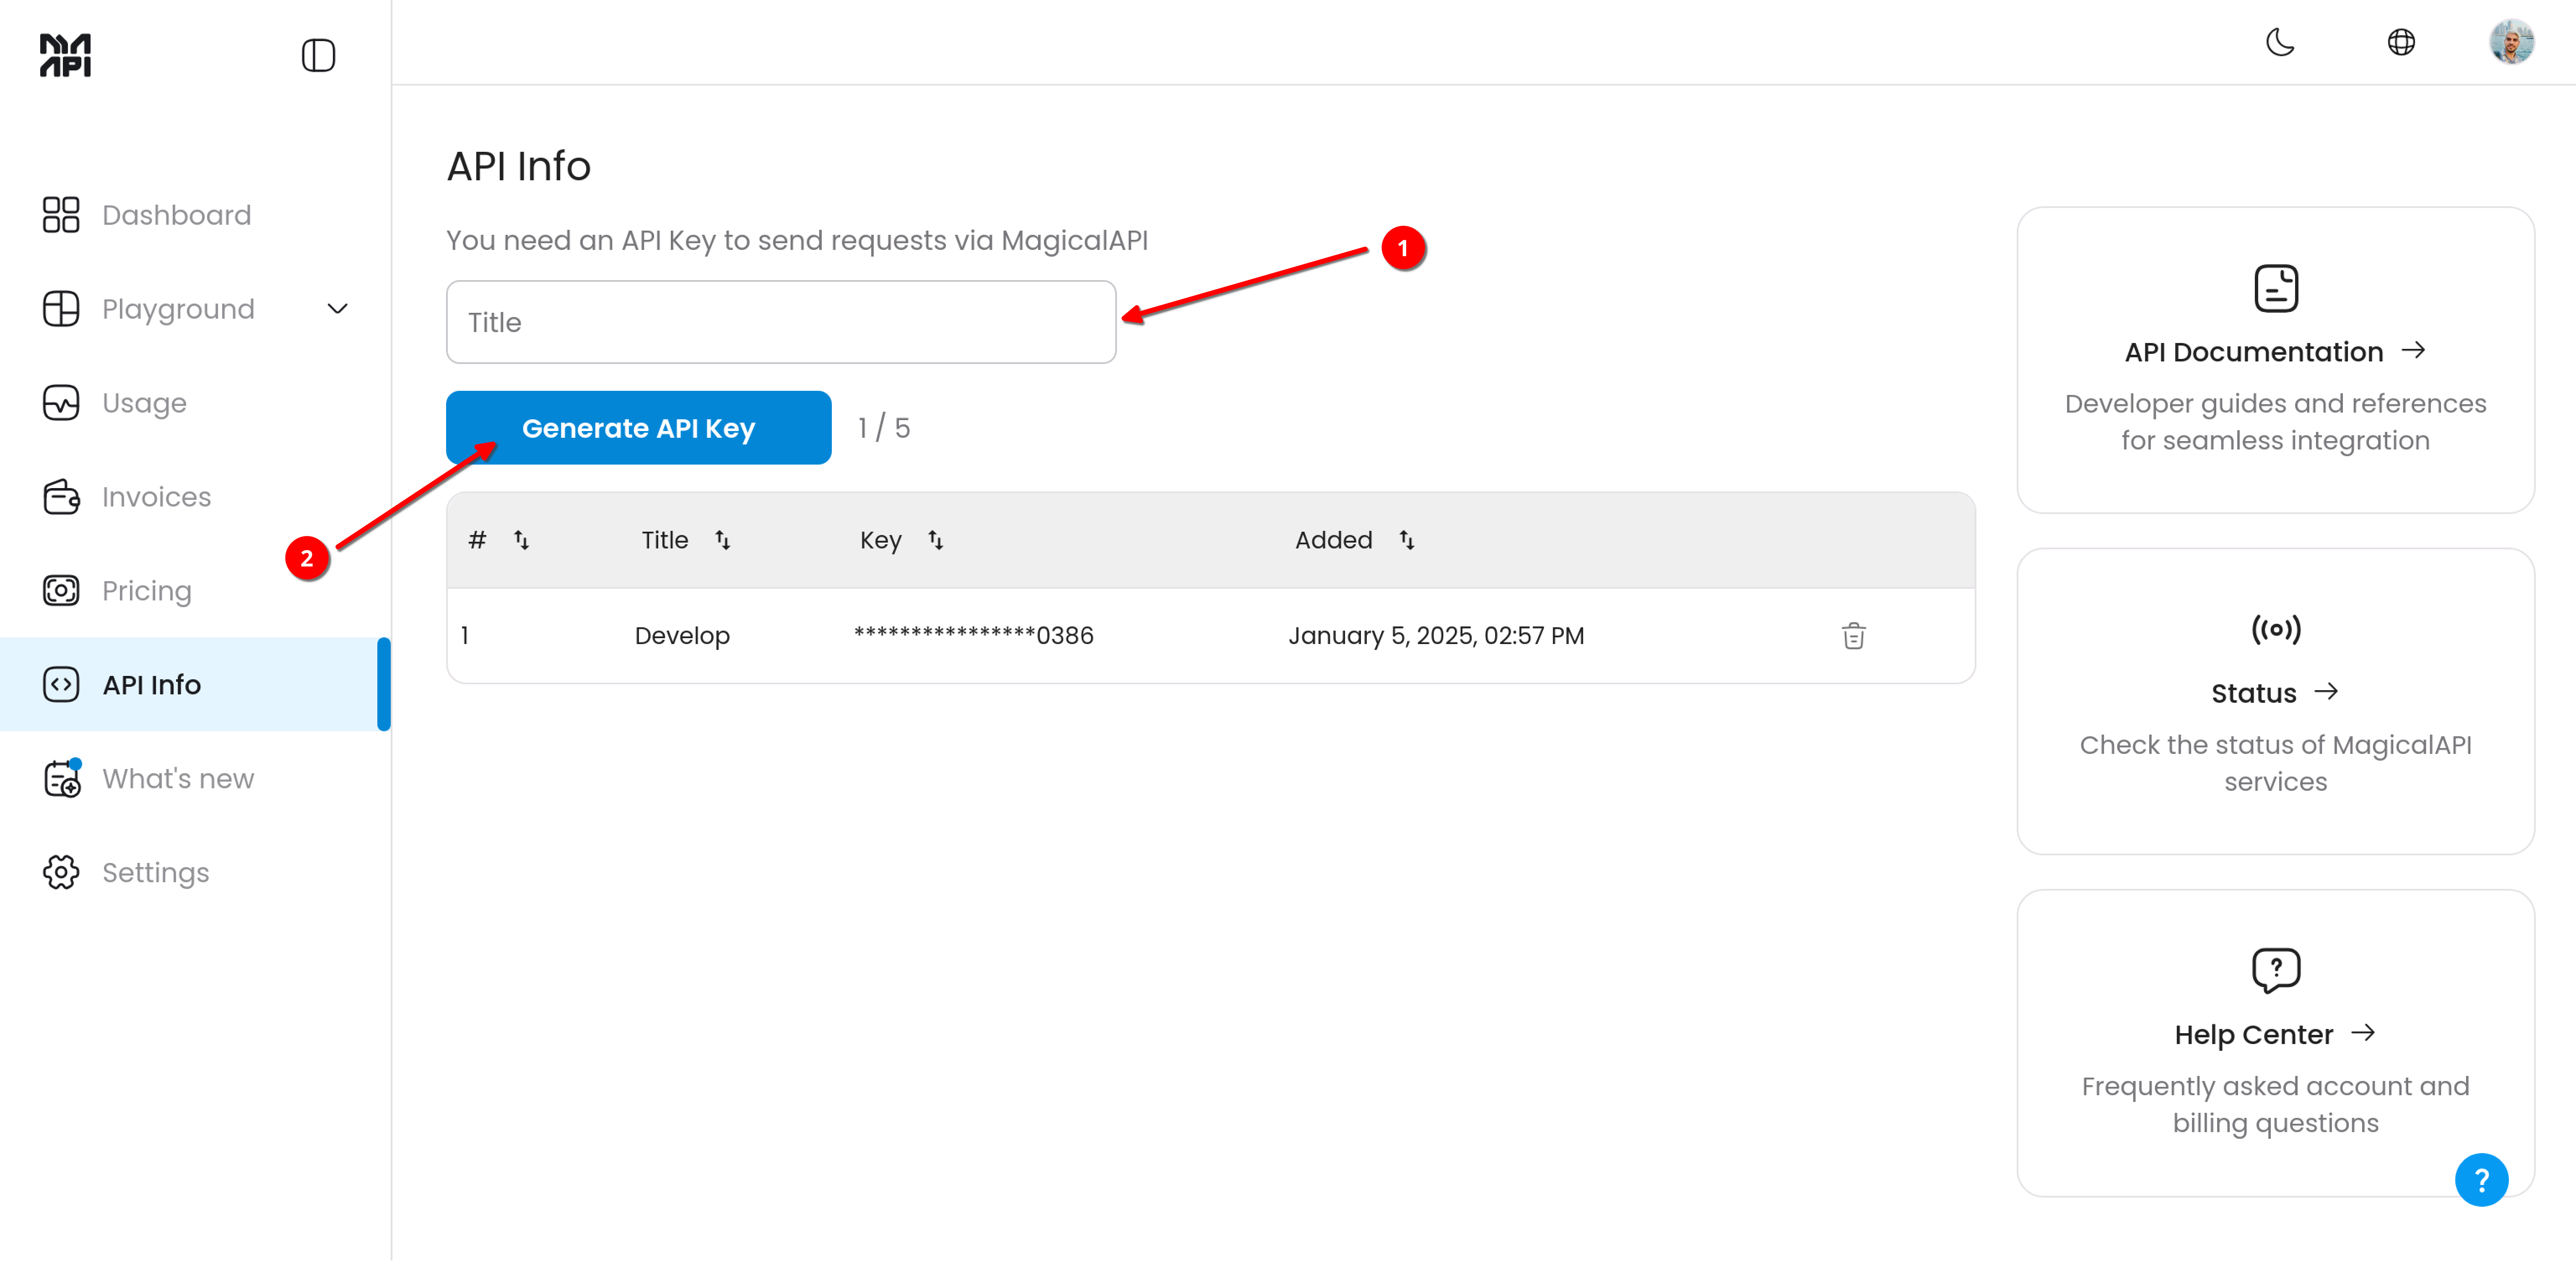Click the Develop title cell

(682, 636)
